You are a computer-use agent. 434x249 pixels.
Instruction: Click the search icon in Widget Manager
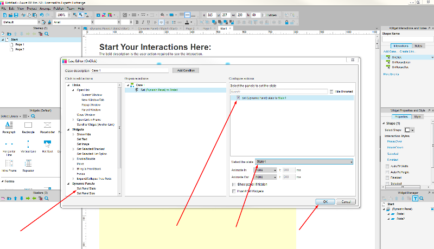pos(422,198)
